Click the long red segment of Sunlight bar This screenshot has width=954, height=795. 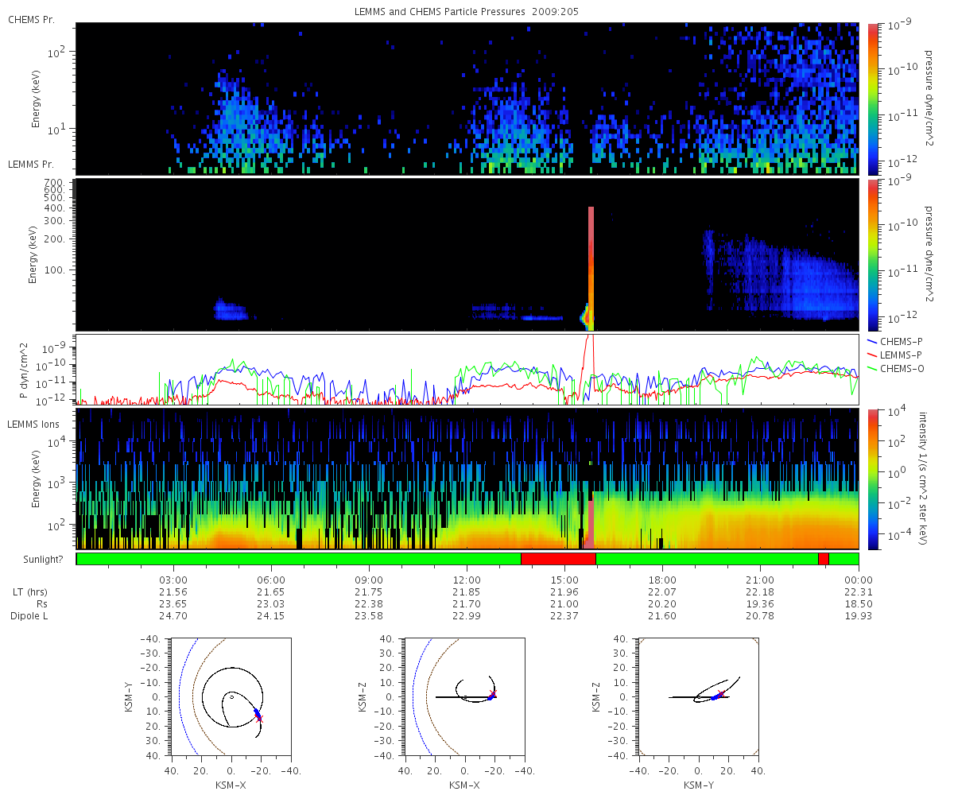pyautogui.click(x=558, y=559)
